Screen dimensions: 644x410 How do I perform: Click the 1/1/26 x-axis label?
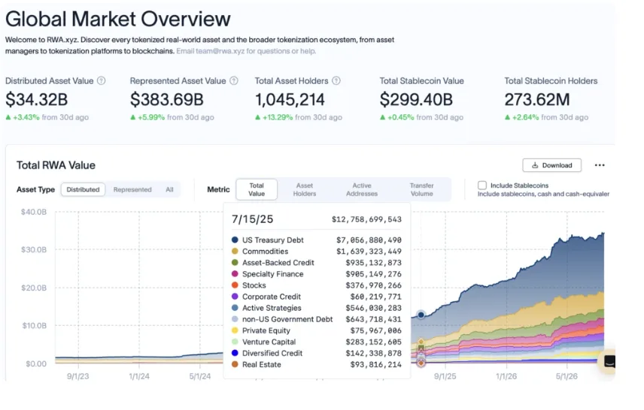(x=506, y=376)
